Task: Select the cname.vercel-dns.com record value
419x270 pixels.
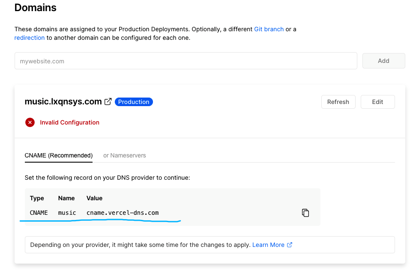Action: [x=123, y=213]
